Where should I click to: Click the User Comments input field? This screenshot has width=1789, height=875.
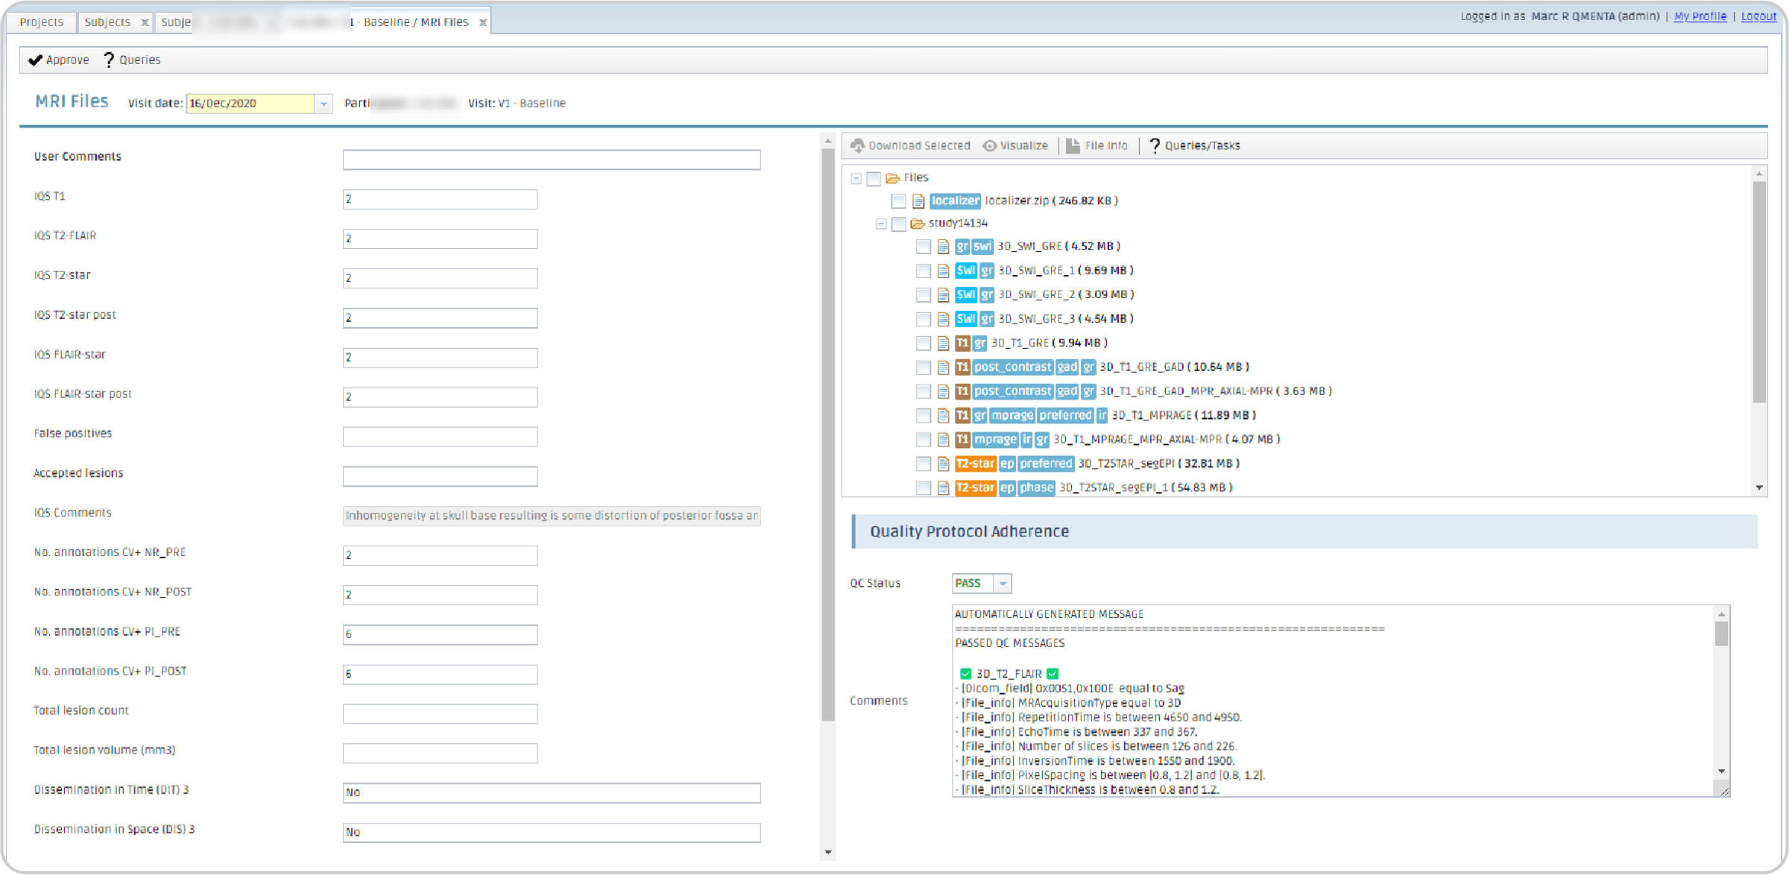coord(551,159)
